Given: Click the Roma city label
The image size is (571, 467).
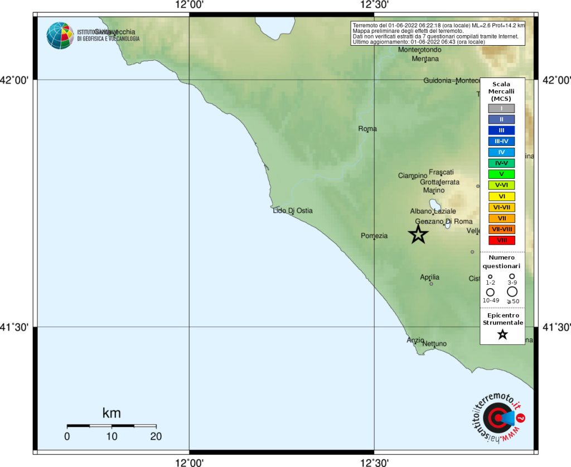Looking at the screenshot, I should tap(367, 129).
